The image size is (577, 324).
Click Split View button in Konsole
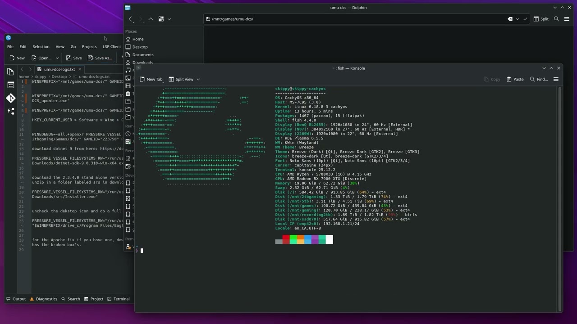click(181, 79)
